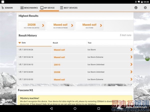Tap the Android Home navigation button

click(x=75, y=108)
